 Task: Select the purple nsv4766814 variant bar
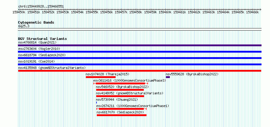(140, 45)
